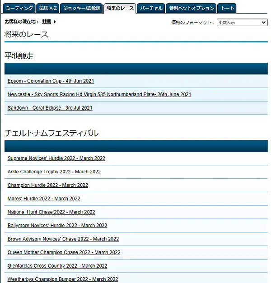Open Sandown Coral Eclipse race link
271x283 pixels.
tap(50, 108)
